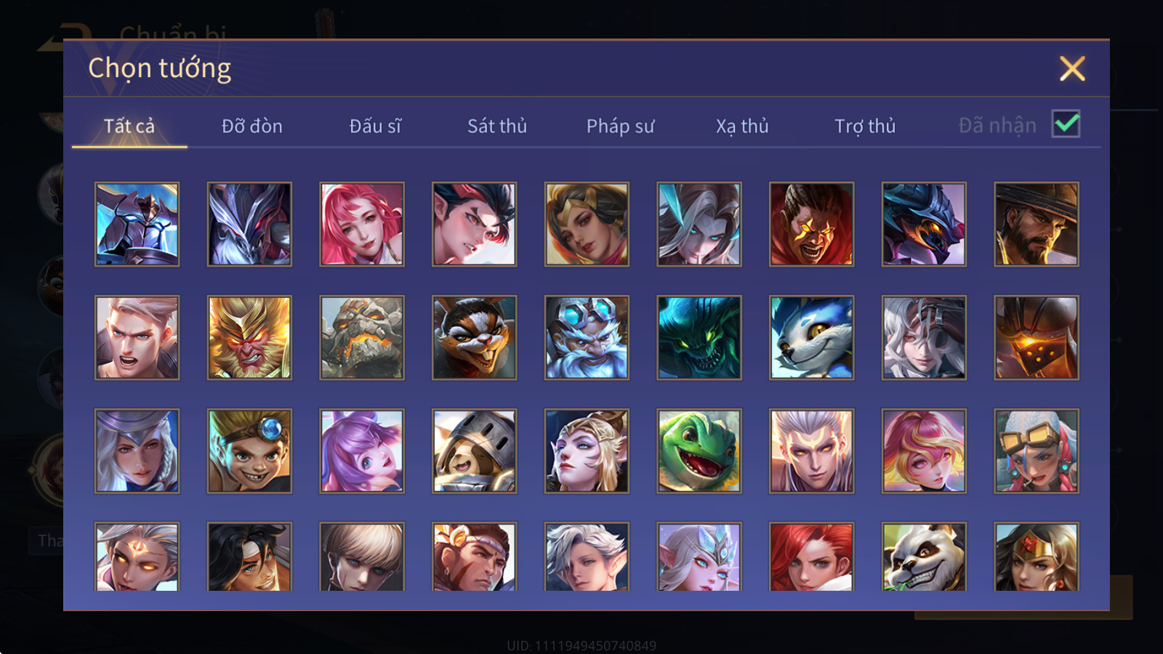This screenshot has width=1163, height=654.
Task: Pick the golden monkey king hero
Action: click(249, 337)
